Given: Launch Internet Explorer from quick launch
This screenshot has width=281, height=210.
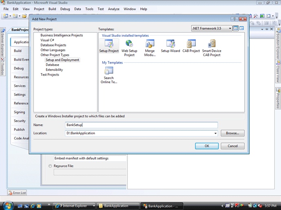Looking at the screenshot, I should (x=33, y=206).
